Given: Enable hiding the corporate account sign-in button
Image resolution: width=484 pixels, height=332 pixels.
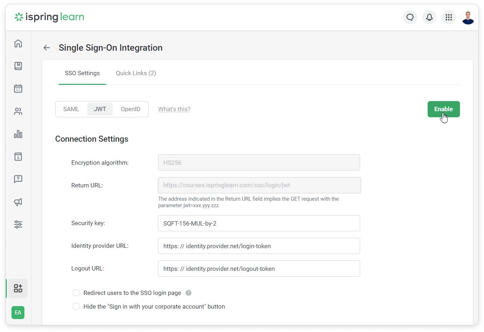Looking at the screenshot, I should (76, 306).
